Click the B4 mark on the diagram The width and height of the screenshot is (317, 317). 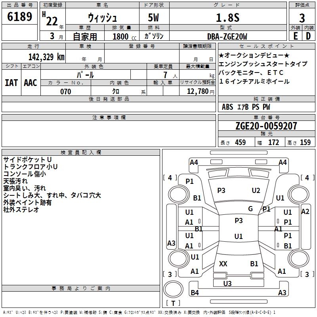195,293
